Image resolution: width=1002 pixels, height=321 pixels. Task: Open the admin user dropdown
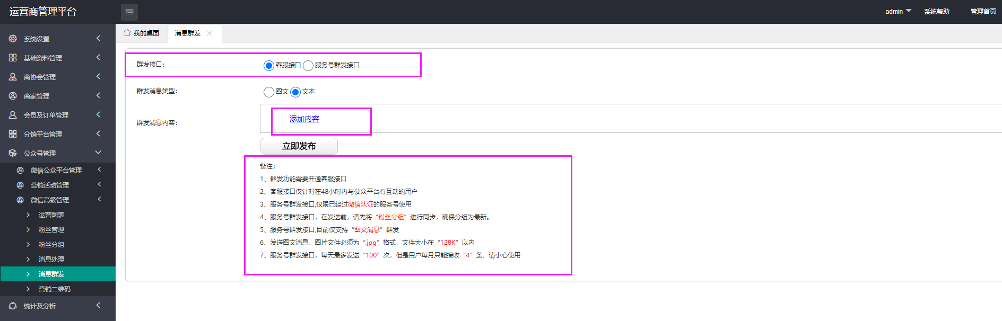[x=898, y=11]
